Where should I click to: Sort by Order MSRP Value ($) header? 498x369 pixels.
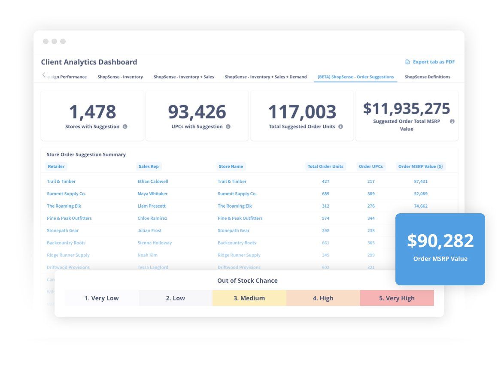pyautogui.click(x=420, y=166)
